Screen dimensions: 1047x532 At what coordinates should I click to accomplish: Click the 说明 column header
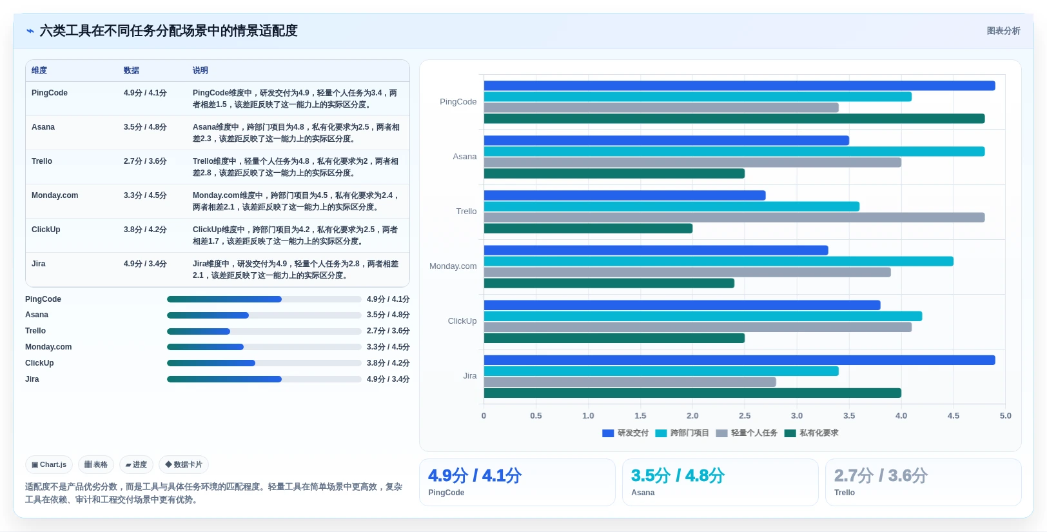coord(201,70)
